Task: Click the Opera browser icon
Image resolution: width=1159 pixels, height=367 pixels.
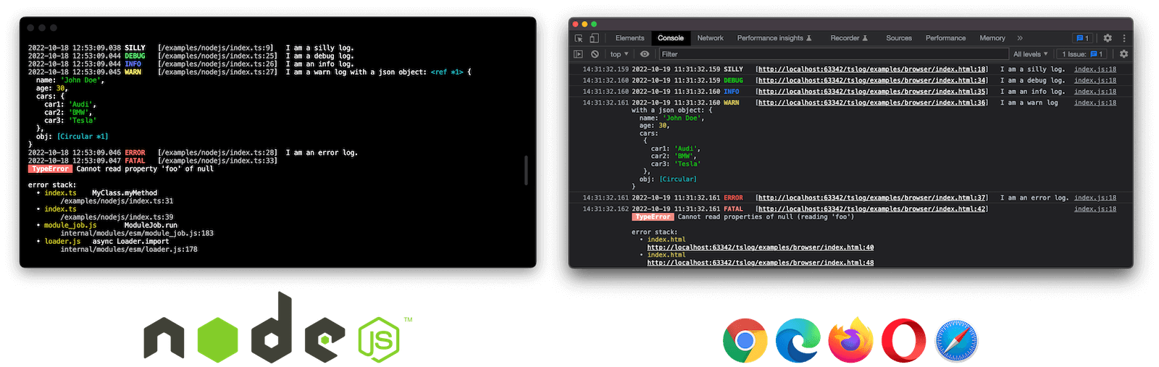Action: (x=903, y=341)
